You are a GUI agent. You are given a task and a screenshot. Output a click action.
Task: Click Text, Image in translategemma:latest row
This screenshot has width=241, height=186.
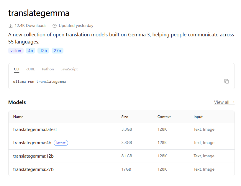[x=204, y=129]
